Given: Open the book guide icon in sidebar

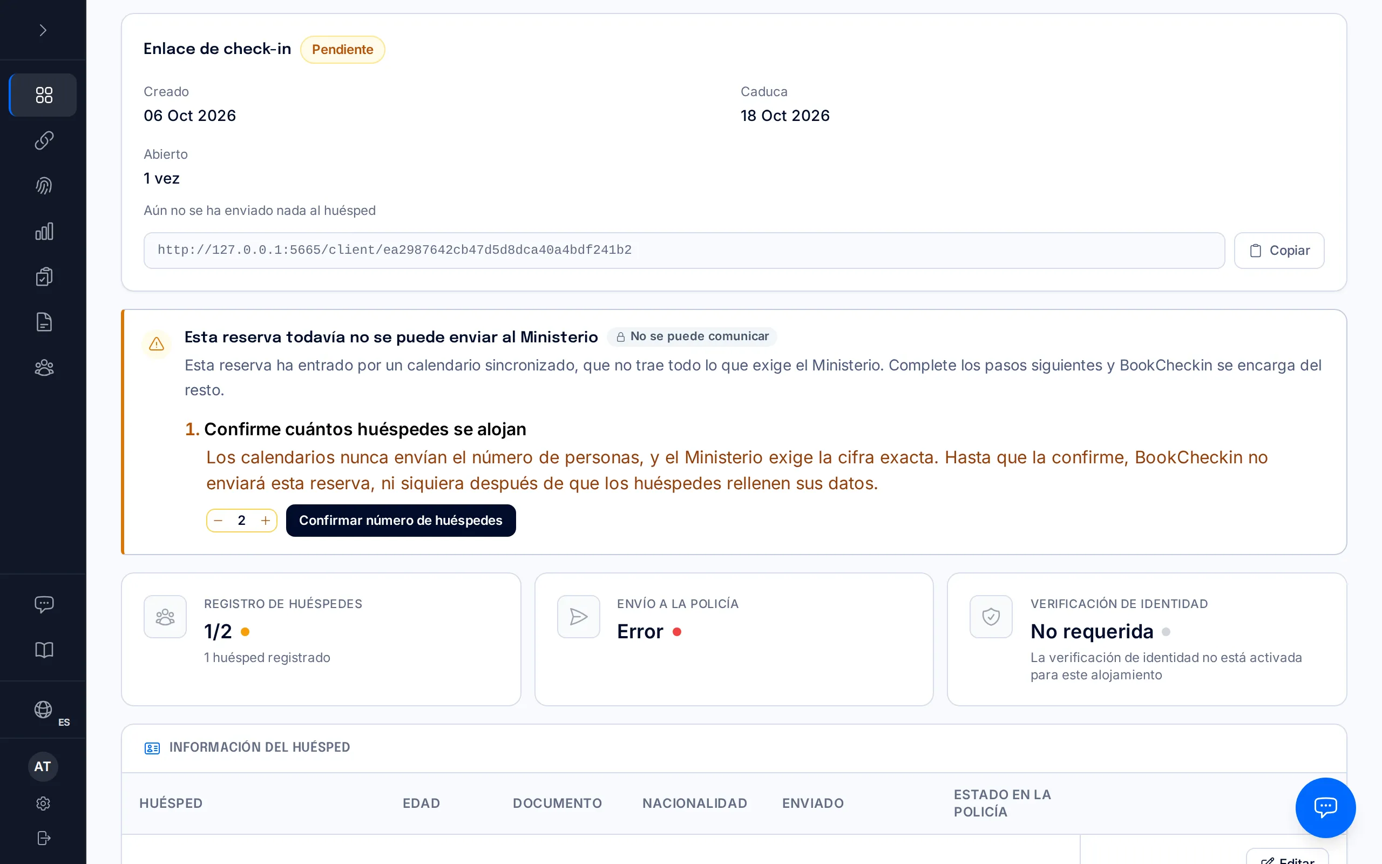Looking at the screenshot, I should point(44,650).
